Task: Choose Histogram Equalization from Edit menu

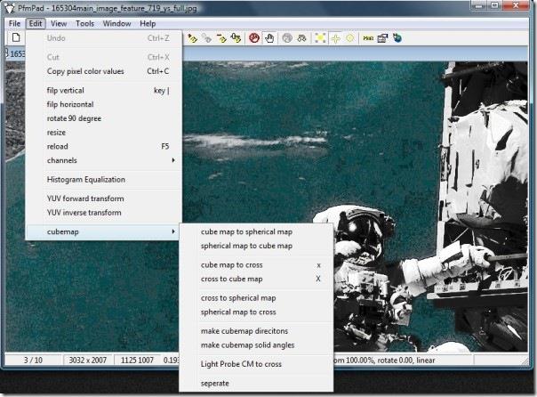Action: tap(85, 179)
